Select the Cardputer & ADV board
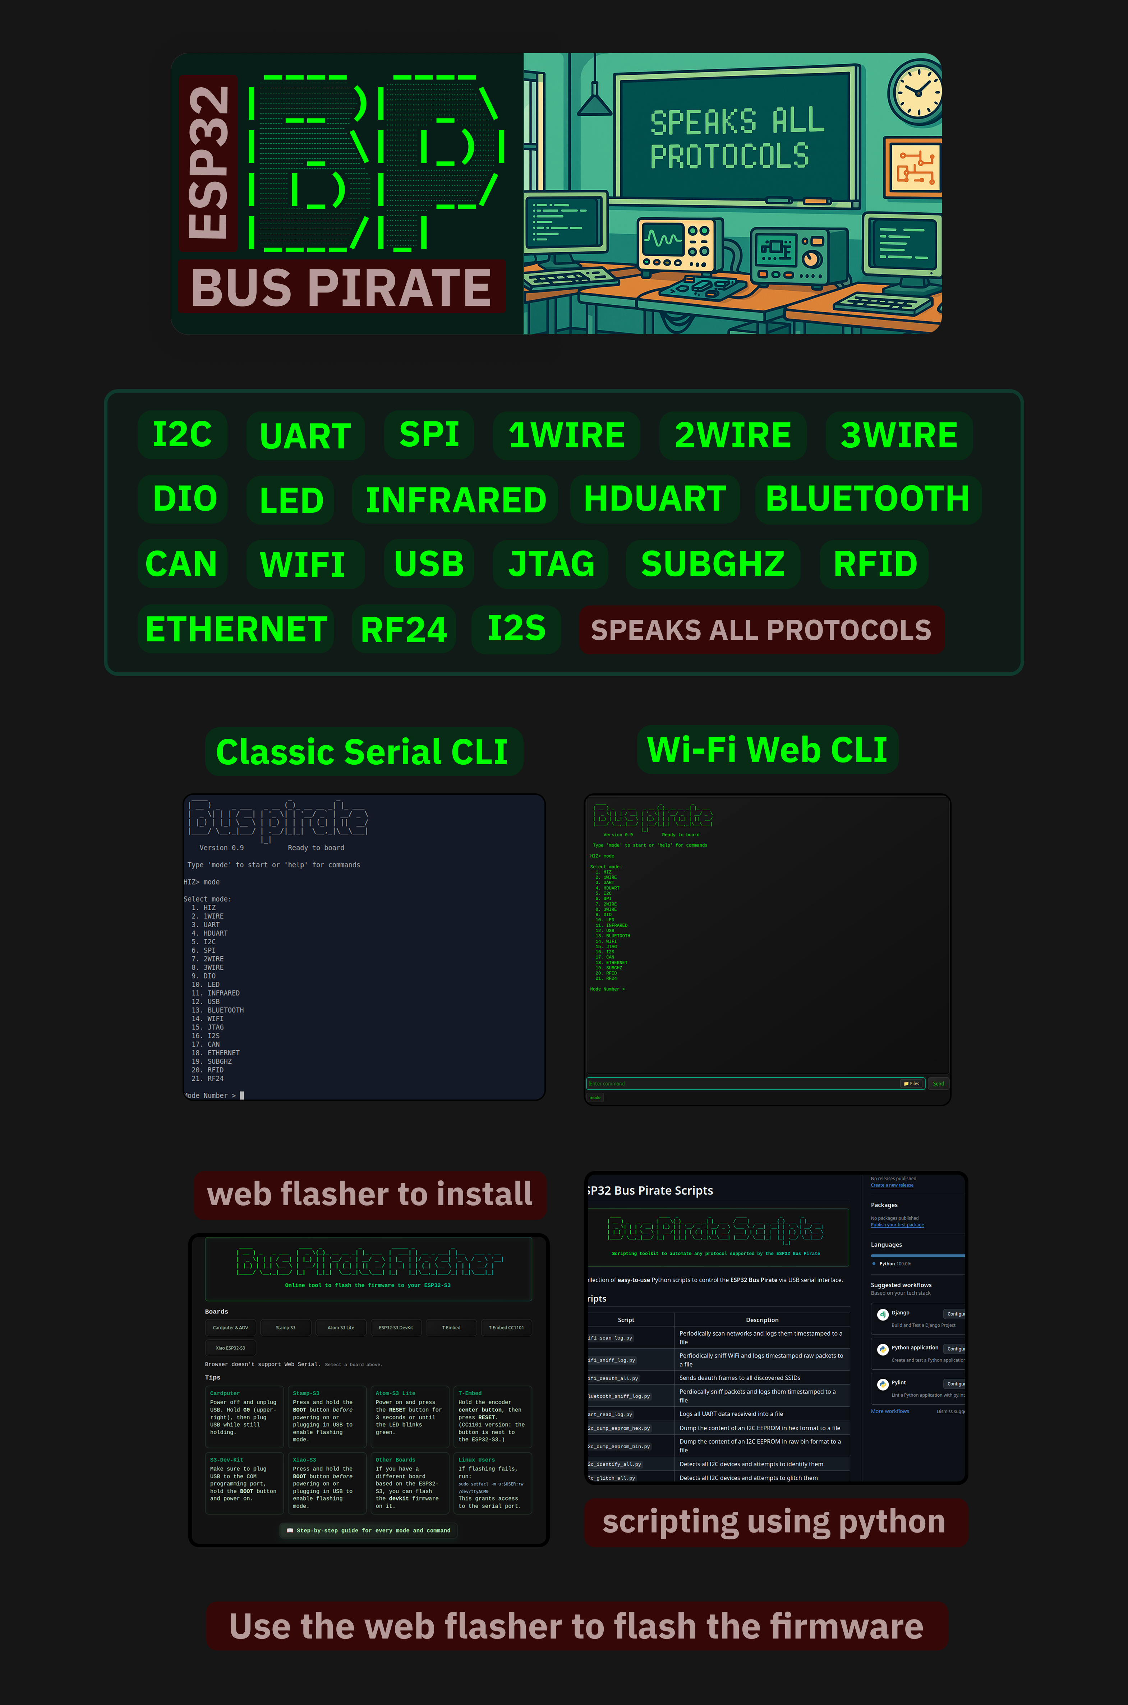 (230, 1327)
